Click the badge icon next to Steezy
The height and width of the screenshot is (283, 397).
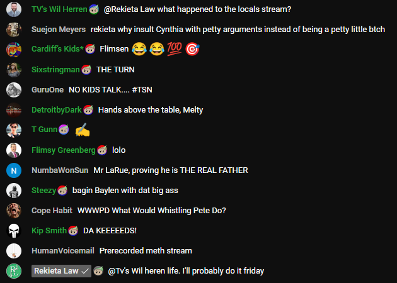(x=62, y=191)
